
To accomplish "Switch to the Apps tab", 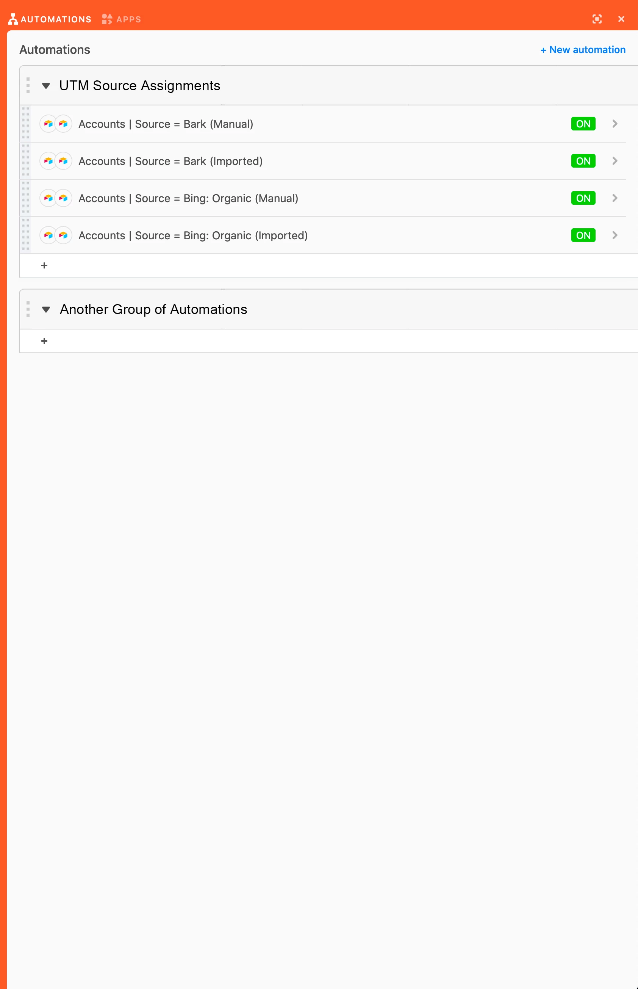I will [121, 19].
